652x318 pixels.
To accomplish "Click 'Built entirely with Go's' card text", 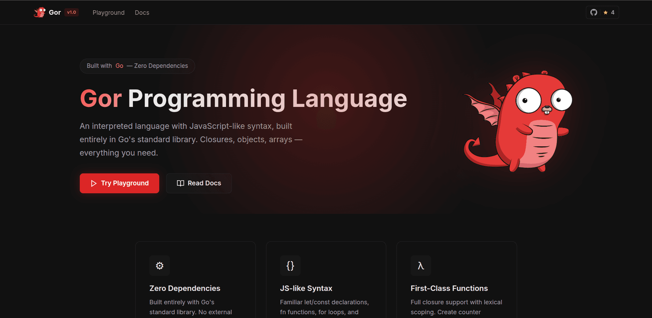I will click(182, 302).
